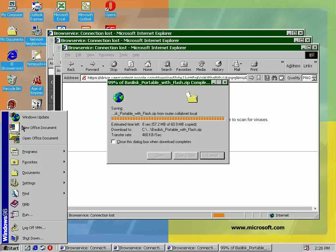Select the Outlook Express desktop icon
Screen dimensions: 336x252
[x=36, y=11]
